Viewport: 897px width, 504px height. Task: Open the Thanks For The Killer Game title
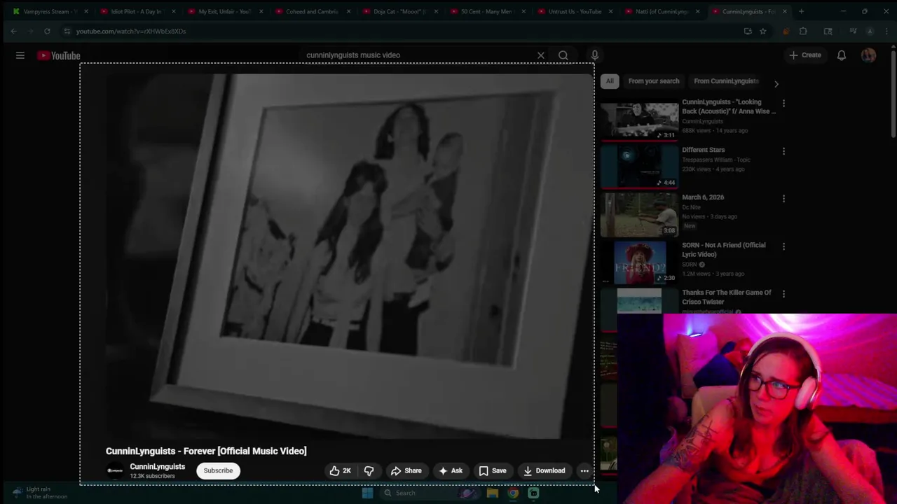pos(727,297)
